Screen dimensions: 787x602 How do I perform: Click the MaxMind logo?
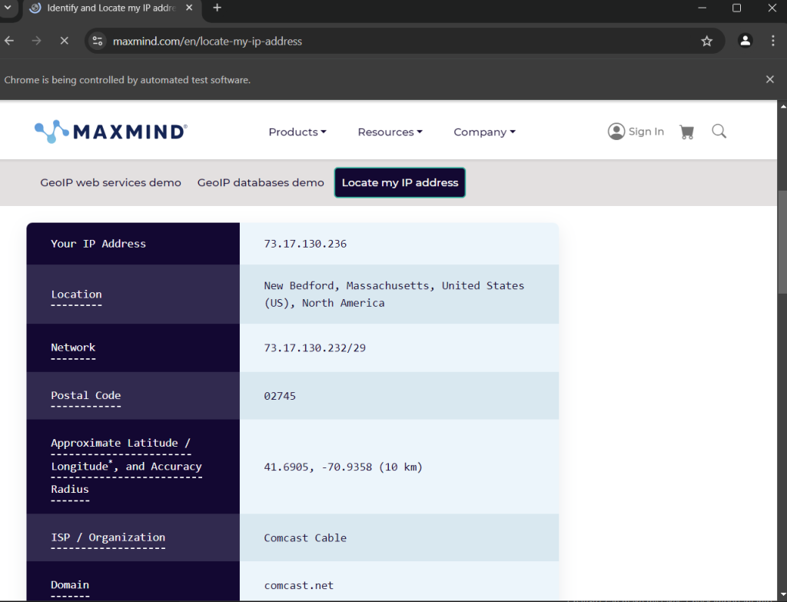click(111, 131)
